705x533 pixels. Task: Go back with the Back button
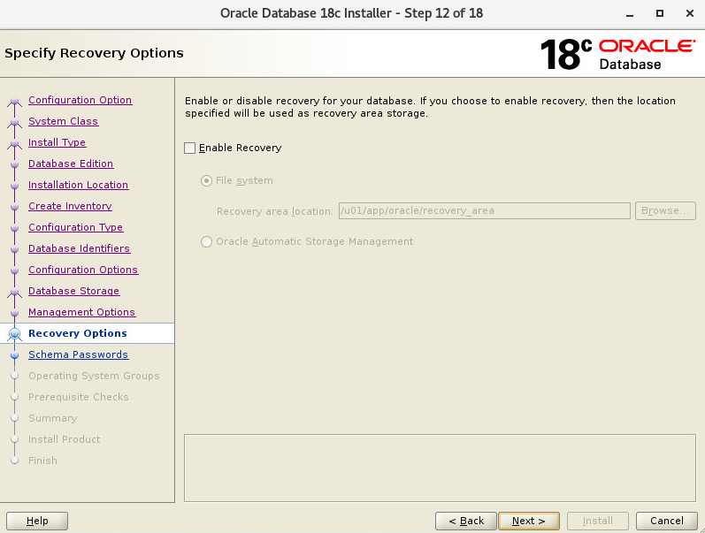466,521
